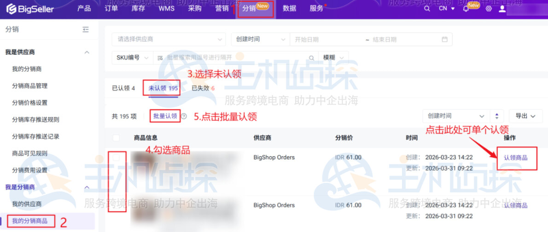The width and height of the screenshot is (548, 232).
Task: Switch to the 未认领 tab
Action: click(x=163, y=88)
